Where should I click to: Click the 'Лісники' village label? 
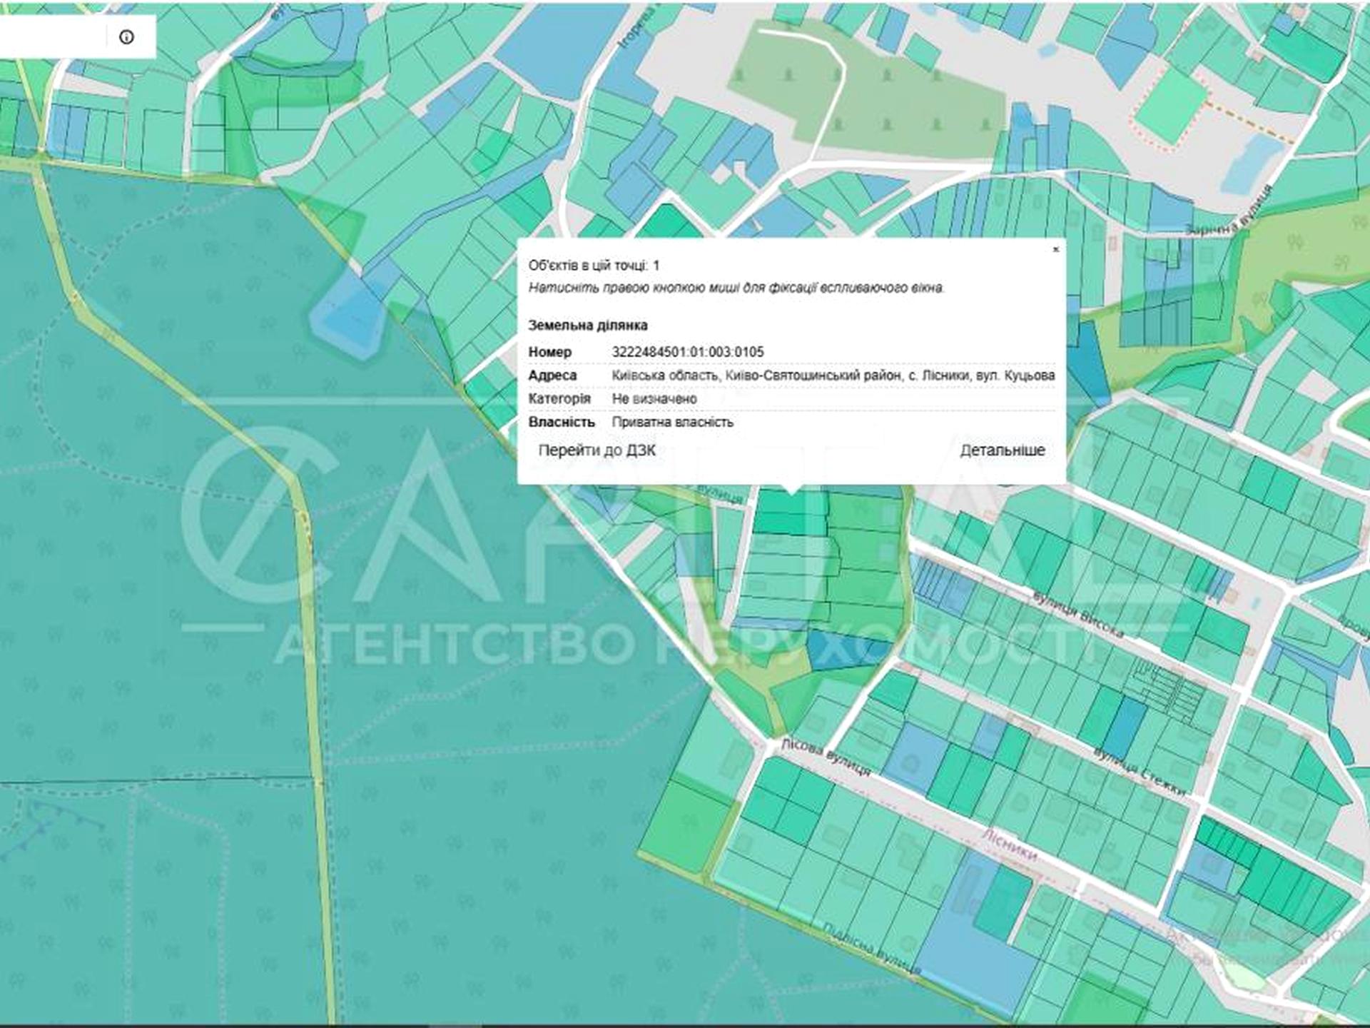click(x=1008, y=845)
